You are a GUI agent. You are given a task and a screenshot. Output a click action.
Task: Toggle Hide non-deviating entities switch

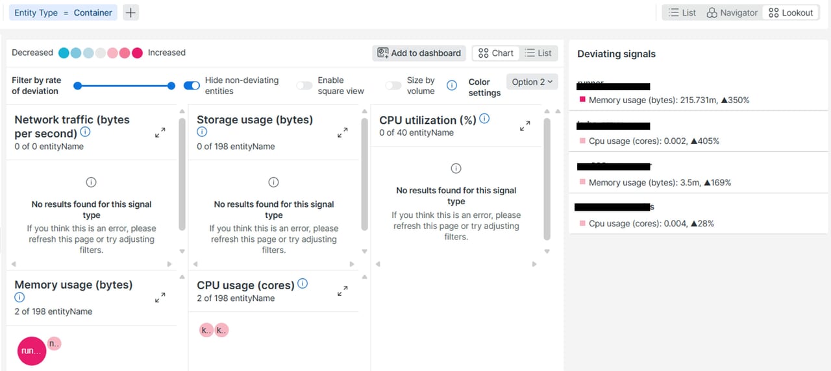click(192, 86)
